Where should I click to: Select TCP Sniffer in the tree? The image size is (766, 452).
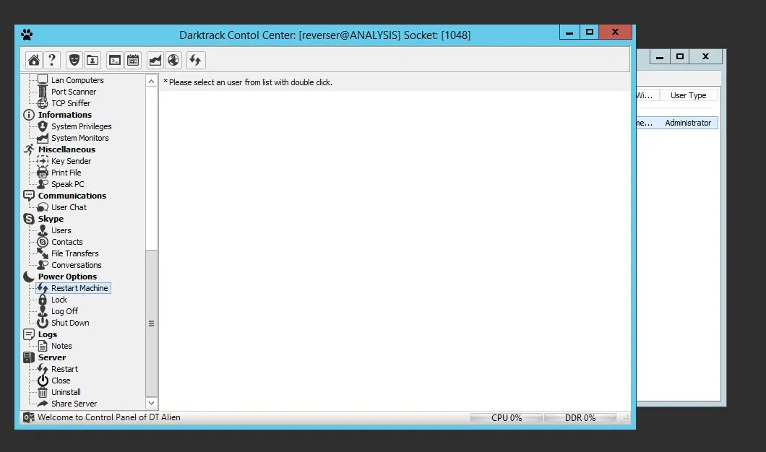click(71, 103)
